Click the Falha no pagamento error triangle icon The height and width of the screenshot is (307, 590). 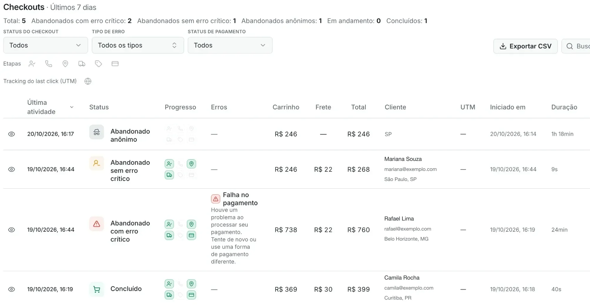(216, 199)
